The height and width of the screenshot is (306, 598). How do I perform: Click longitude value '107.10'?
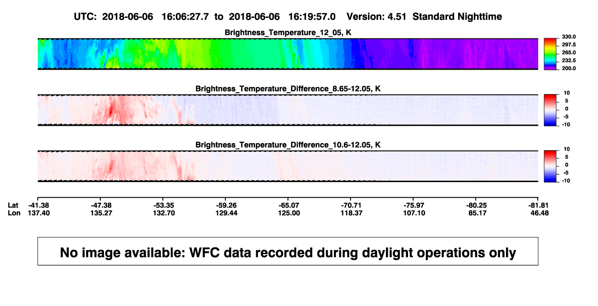pos(414,213)
